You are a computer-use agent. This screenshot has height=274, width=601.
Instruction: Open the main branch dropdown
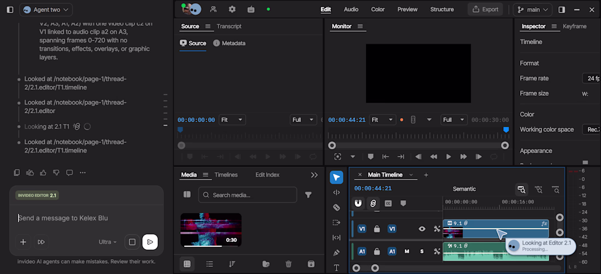(x=532, y=10)
